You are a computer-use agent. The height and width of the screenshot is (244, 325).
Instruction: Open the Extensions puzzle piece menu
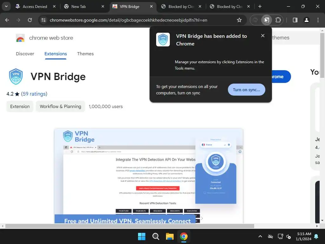(x=278, y=20)
